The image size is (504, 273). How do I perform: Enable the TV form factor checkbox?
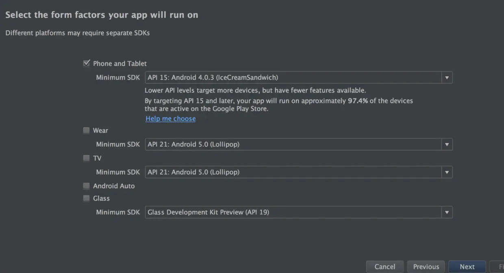(86, 158)
